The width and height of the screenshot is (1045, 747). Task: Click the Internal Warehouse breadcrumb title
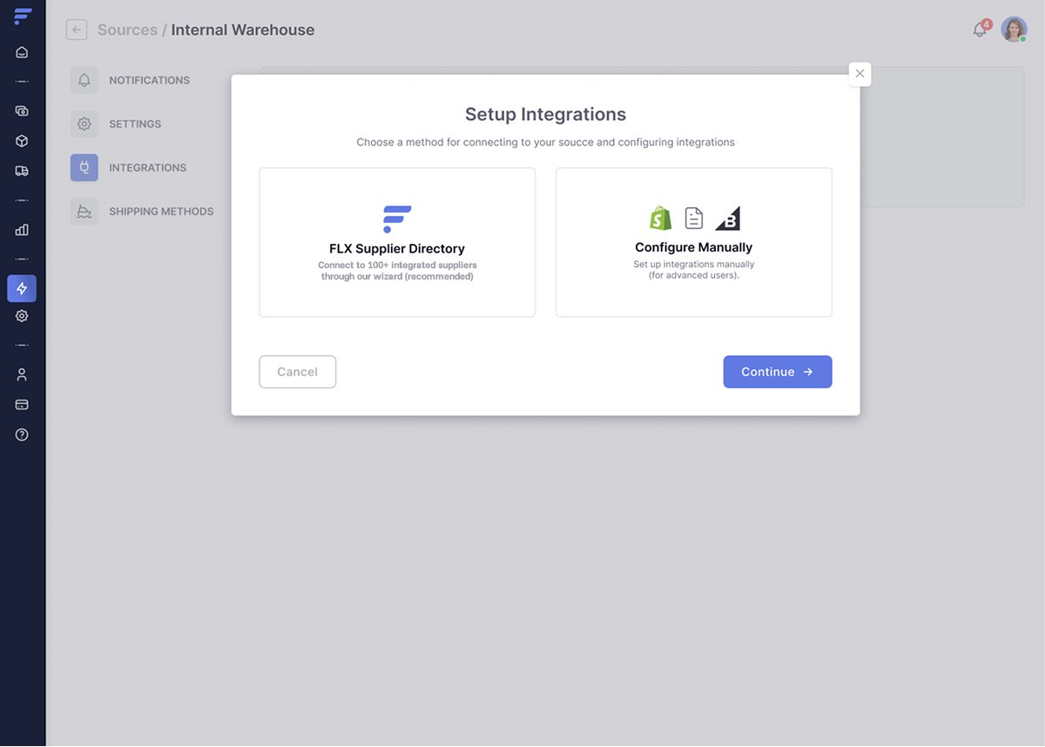[x=243, y=30]
